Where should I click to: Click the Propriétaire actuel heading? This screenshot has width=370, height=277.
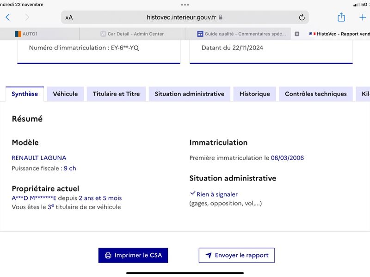pos(45,189)
